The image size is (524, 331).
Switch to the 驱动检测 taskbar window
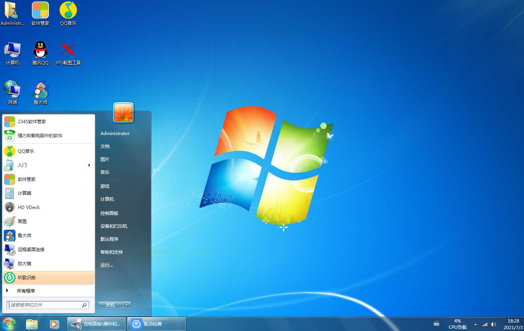click(x=156, y=324)
